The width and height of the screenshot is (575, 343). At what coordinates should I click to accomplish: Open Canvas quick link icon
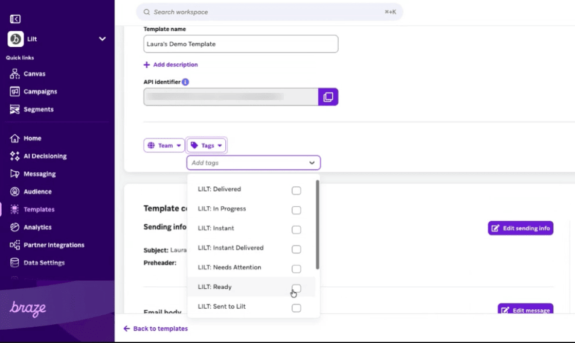coord(14,74)
